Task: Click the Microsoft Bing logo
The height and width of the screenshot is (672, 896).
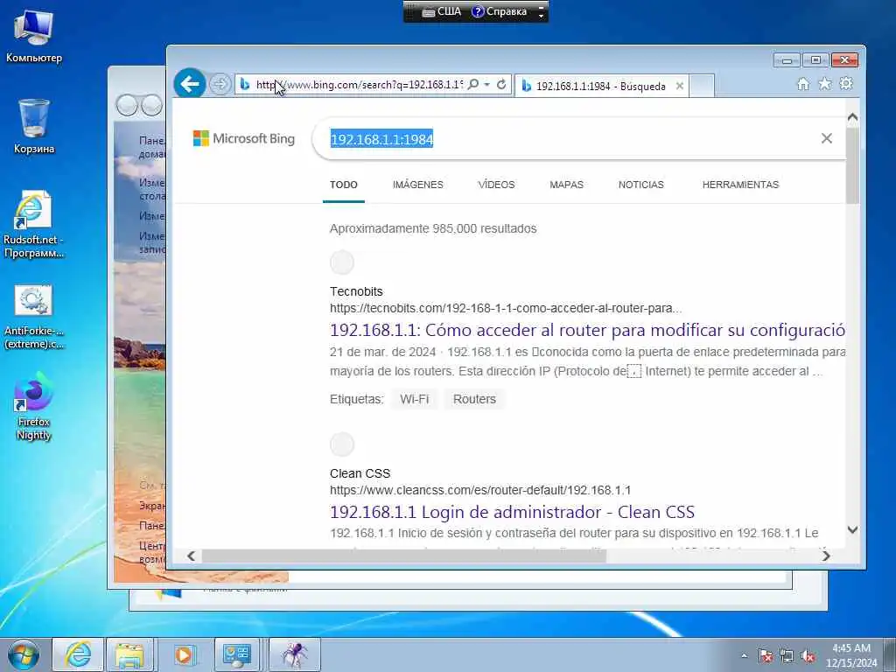Action: point(244,138)
